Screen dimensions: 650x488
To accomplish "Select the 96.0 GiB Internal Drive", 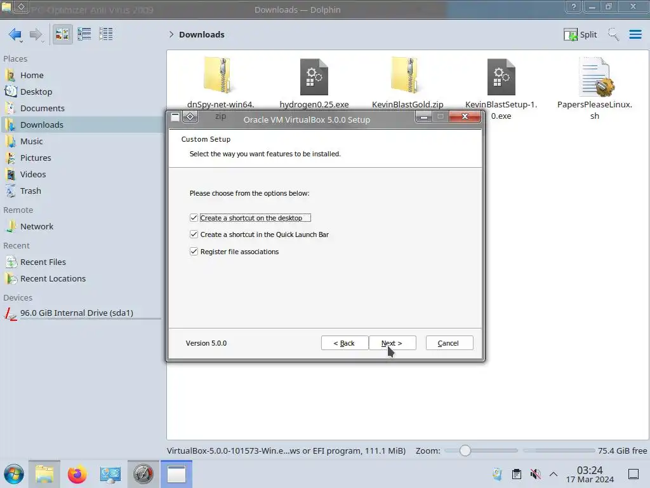I will [x=83, y=313].
